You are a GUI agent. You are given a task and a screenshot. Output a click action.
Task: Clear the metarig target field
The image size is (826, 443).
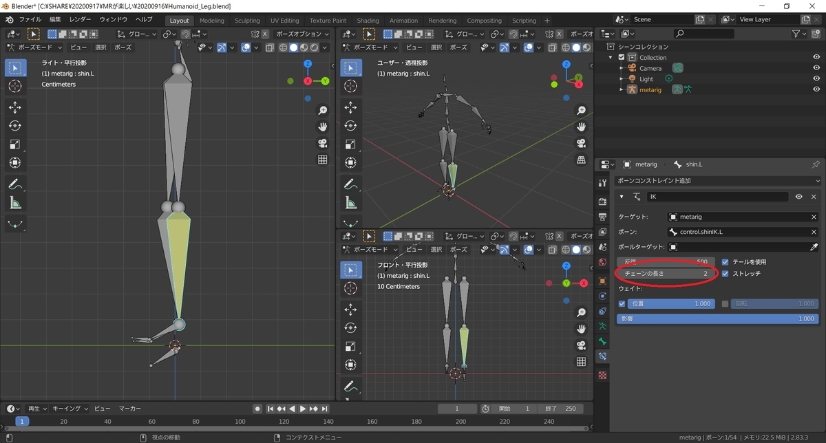(814, 217)
